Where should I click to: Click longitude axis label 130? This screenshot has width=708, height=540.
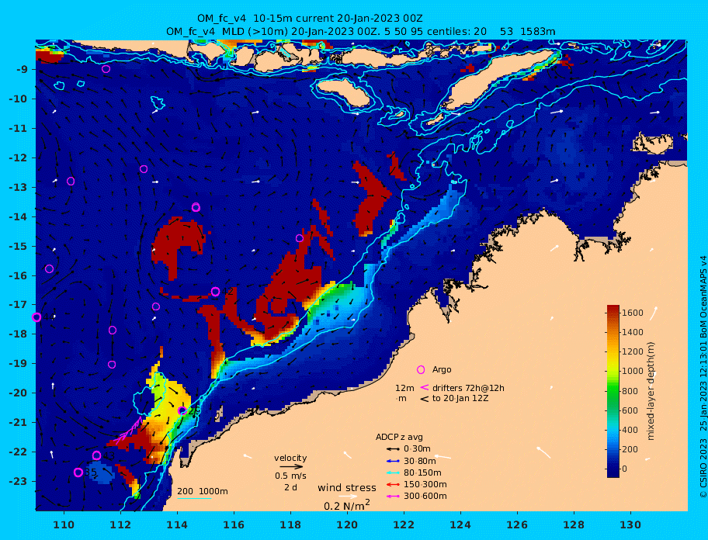click(x=630, y=524)
